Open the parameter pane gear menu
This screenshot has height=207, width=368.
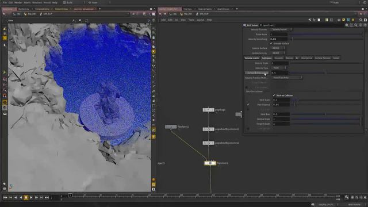click(347, 25)
